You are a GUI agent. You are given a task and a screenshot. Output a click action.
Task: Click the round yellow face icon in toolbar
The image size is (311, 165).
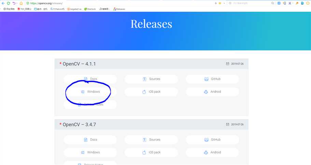(x=308, y=3)
